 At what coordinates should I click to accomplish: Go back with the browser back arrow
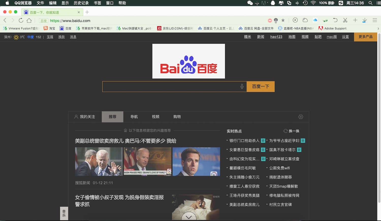pos(5,20)
